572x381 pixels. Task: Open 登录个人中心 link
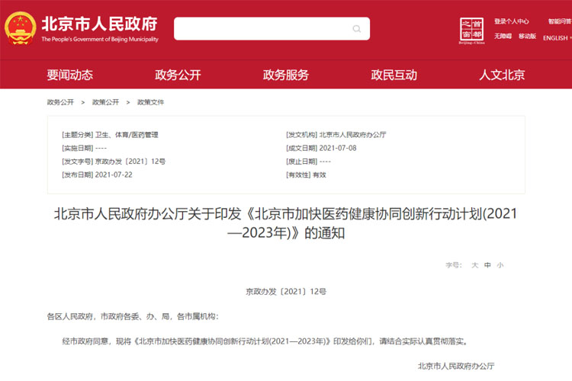click(512, 21)
